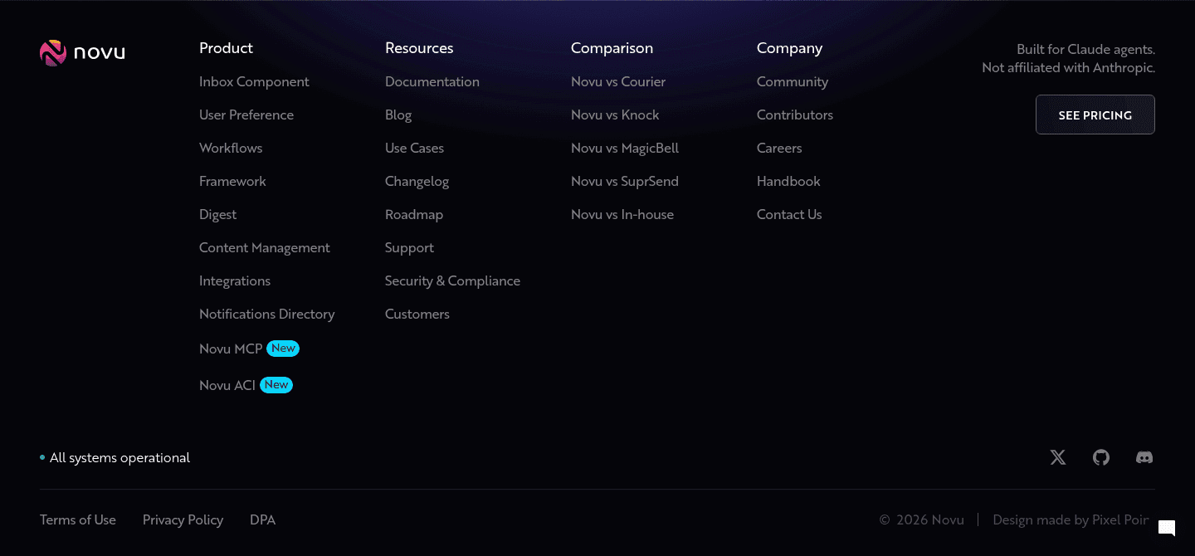Open the Privacy Policy

pyautogui.click(x=183, y=519)
